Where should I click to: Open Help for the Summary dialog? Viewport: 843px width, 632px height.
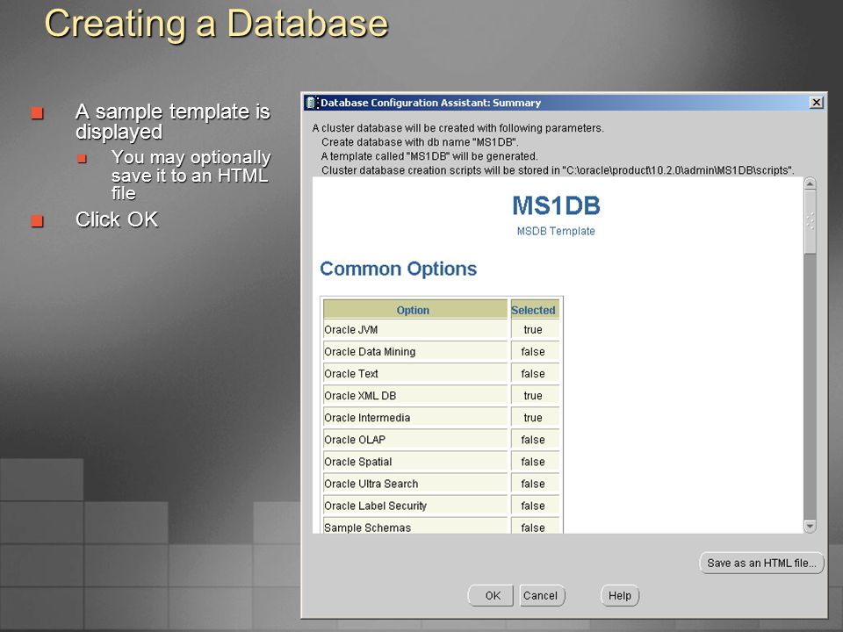(619, 595)
